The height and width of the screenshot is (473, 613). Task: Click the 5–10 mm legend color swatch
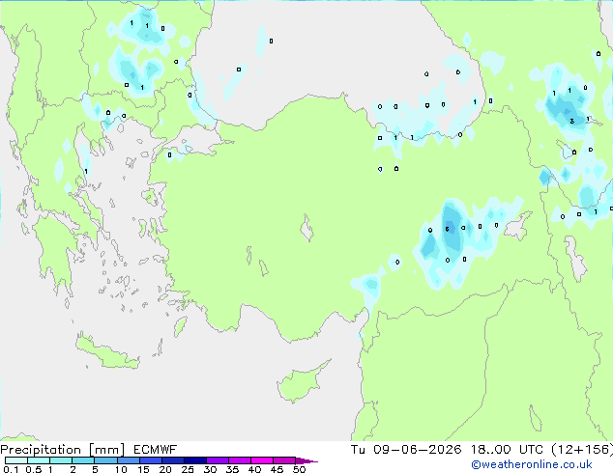coord(105,460)
